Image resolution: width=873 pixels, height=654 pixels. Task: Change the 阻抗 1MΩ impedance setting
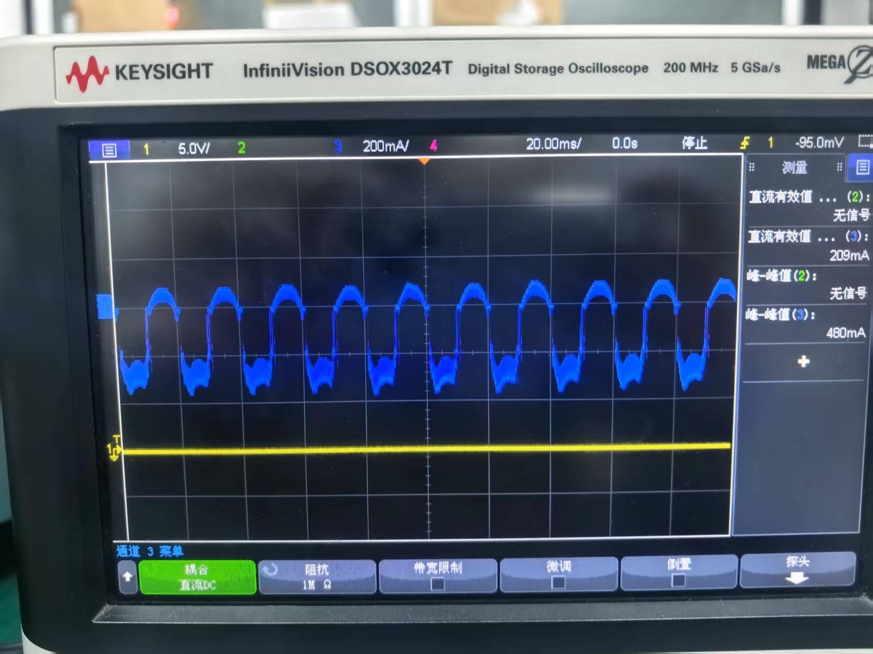click(x=317, y=576)
